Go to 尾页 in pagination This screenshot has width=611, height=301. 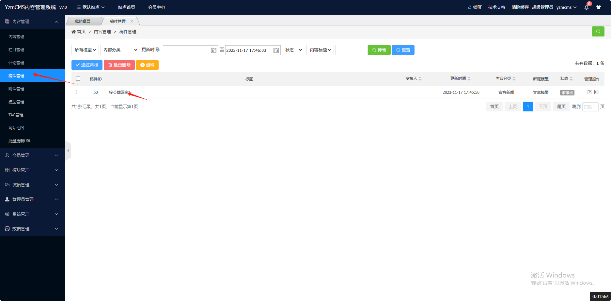561,107
